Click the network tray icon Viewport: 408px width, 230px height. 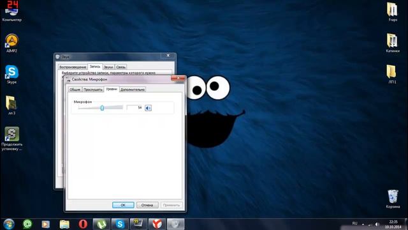pos(370,224)
